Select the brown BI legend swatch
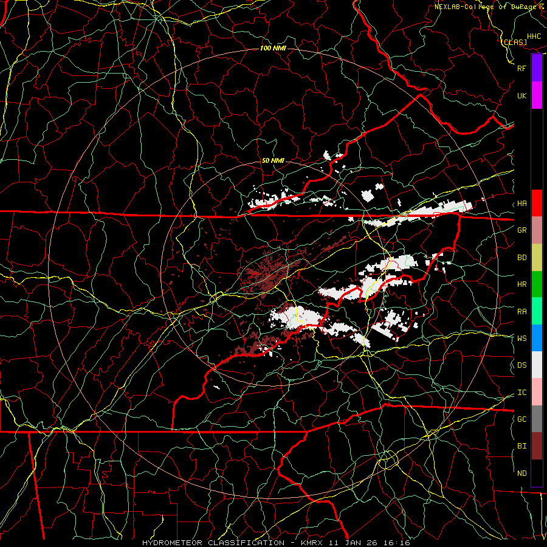Image resolution: width=547 pixels, height=547 pixels. coord(537,446)
